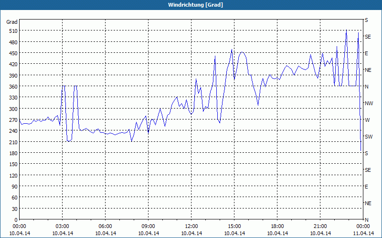Click the chart title "Windrichtung [Grad]"

(x=195, y=5)
